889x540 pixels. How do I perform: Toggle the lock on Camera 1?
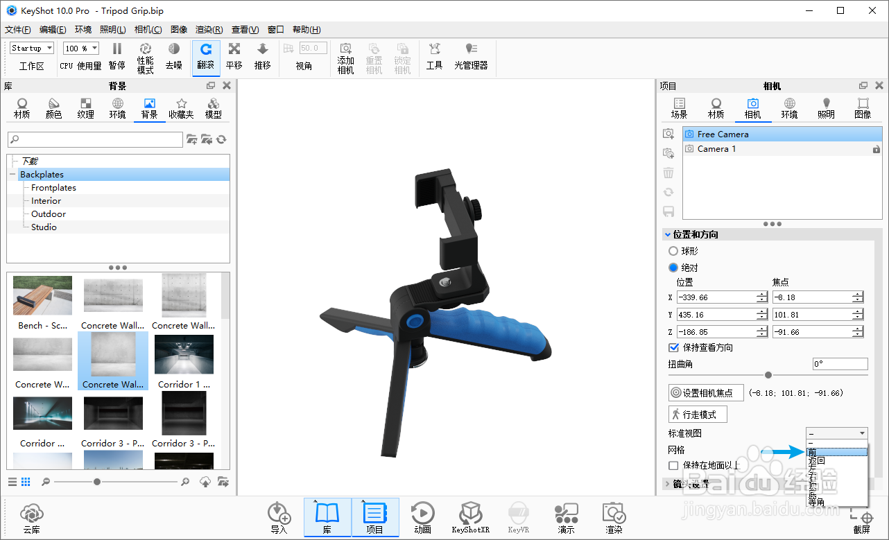click(x=876, y=149)
